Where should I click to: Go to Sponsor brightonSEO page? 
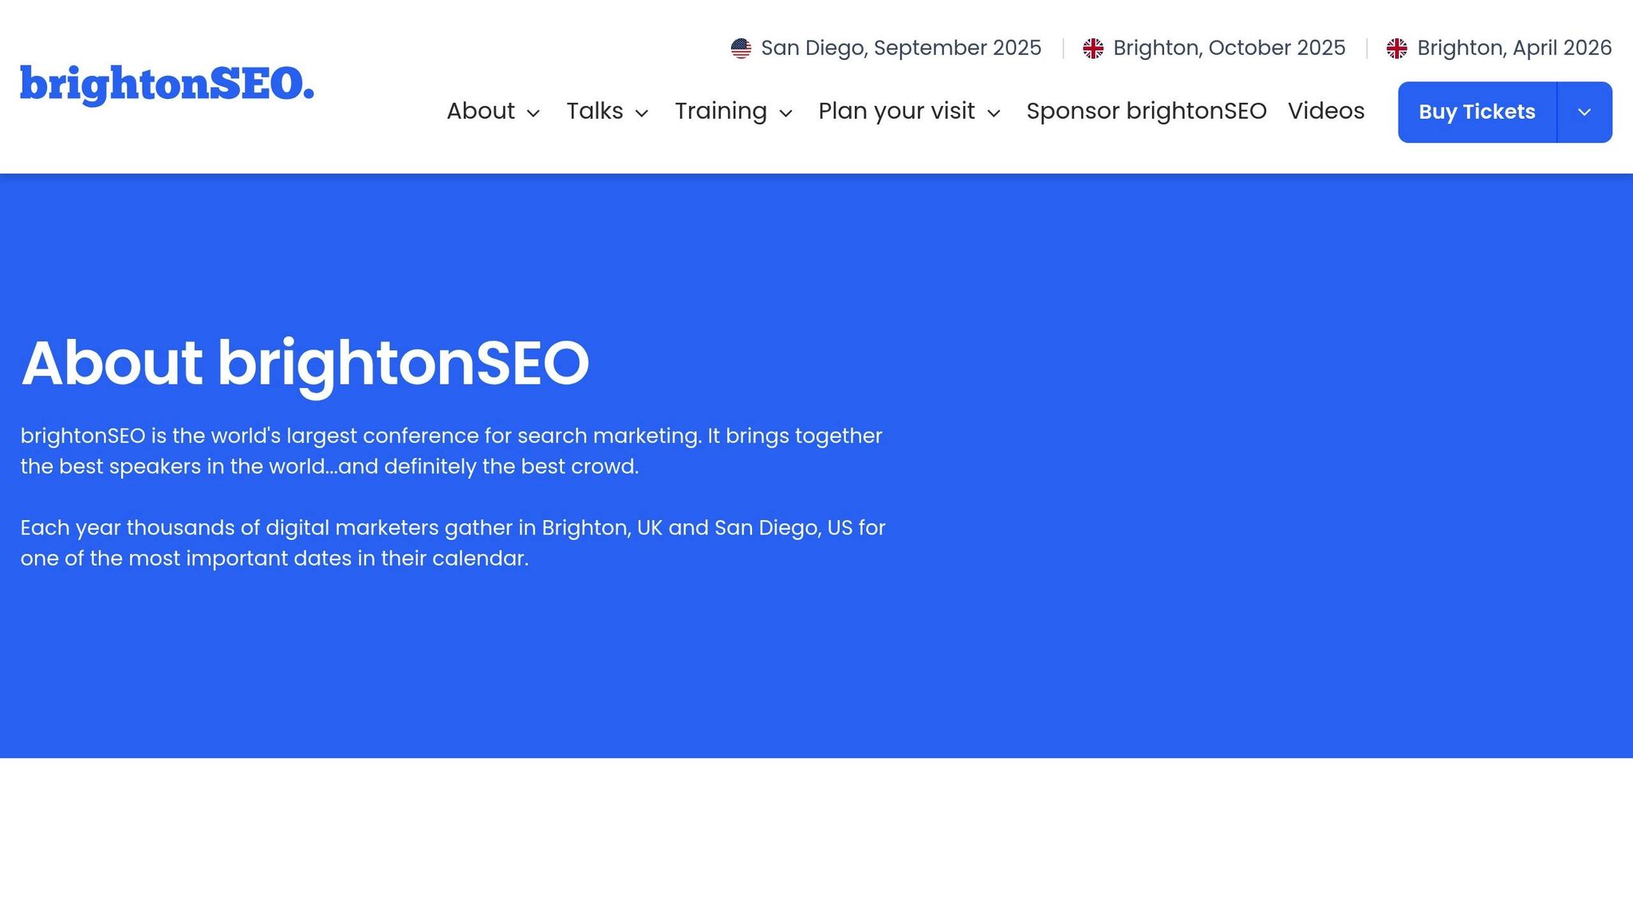click(1147, 111)
